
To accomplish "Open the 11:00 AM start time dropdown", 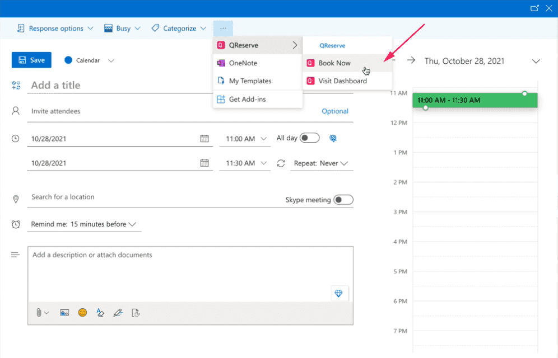I will [245, 139].
